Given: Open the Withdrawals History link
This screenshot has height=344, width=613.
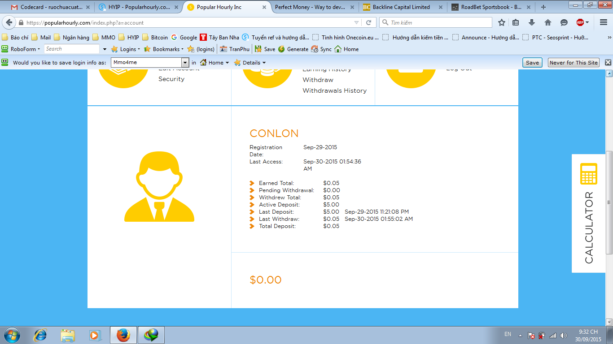Looking at the screenshot, I should tap(334, 90).
